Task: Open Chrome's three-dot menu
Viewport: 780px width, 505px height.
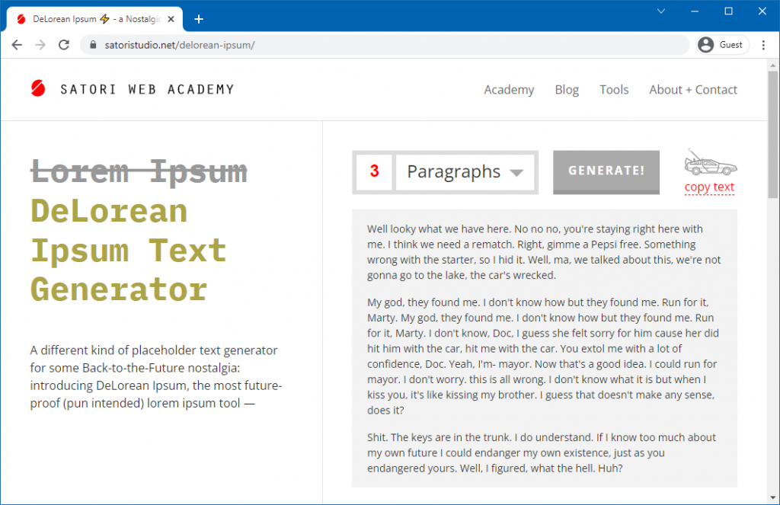Action: 764,45
